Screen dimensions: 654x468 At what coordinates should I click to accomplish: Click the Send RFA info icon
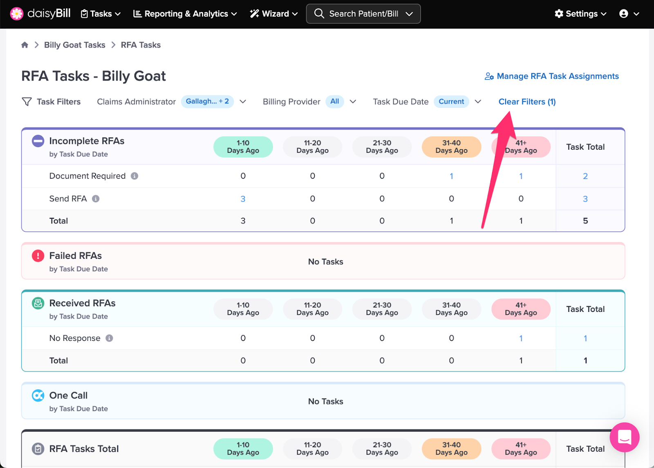(x=96, y=199)
